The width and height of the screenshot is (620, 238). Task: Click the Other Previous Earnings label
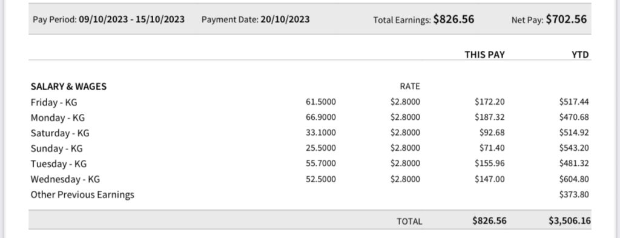(82, 194)
